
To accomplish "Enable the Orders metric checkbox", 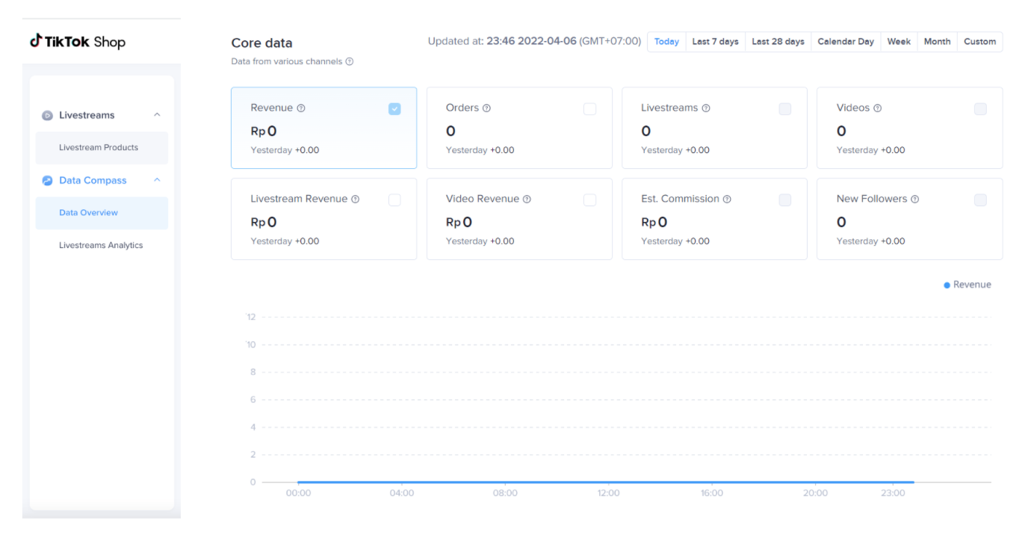I will (x=589, y=109).
